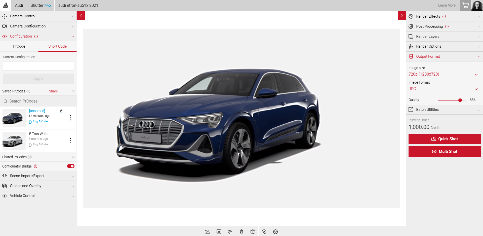Expand the Render Effects section
The height and width of the screenshot is (236, 483).
[x=445, y=16]
